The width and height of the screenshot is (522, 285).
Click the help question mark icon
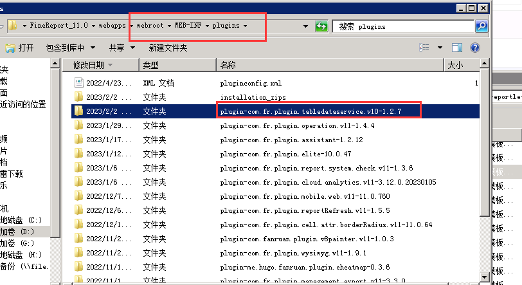click(x=474, y=48)
